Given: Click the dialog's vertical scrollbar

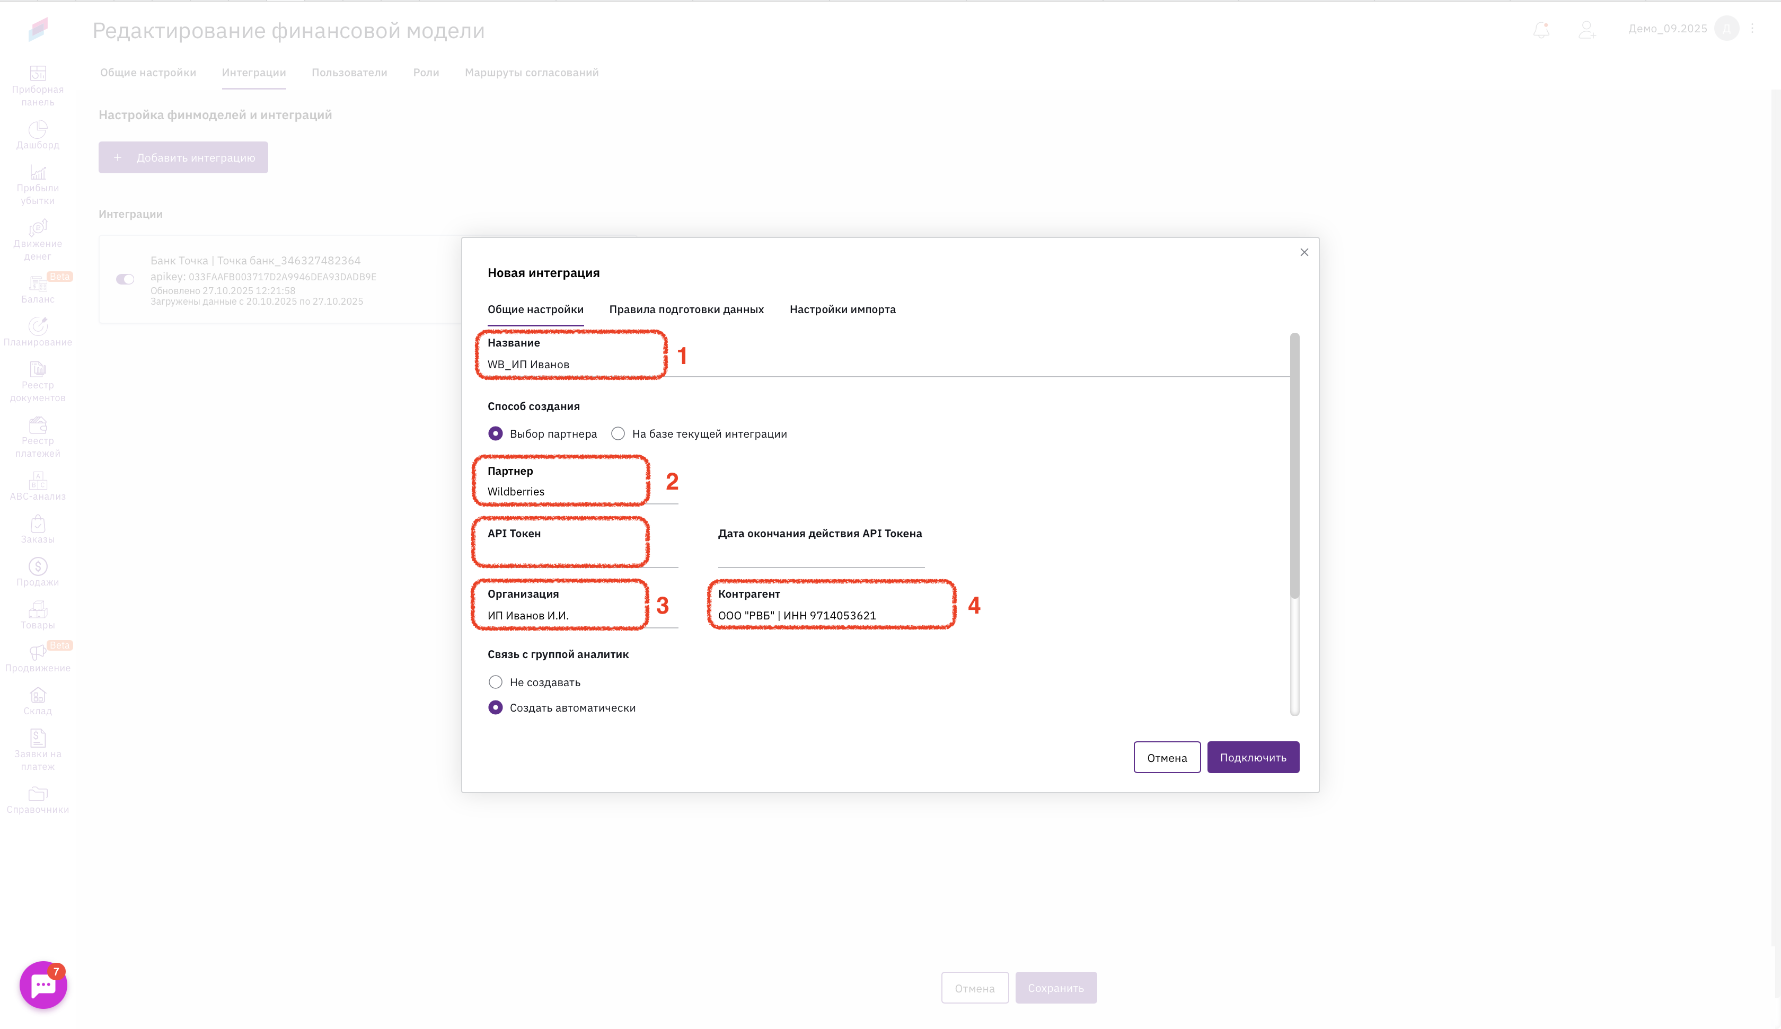Looking at the screenshot, I should pyautogui.click(x=1294, y=466).
